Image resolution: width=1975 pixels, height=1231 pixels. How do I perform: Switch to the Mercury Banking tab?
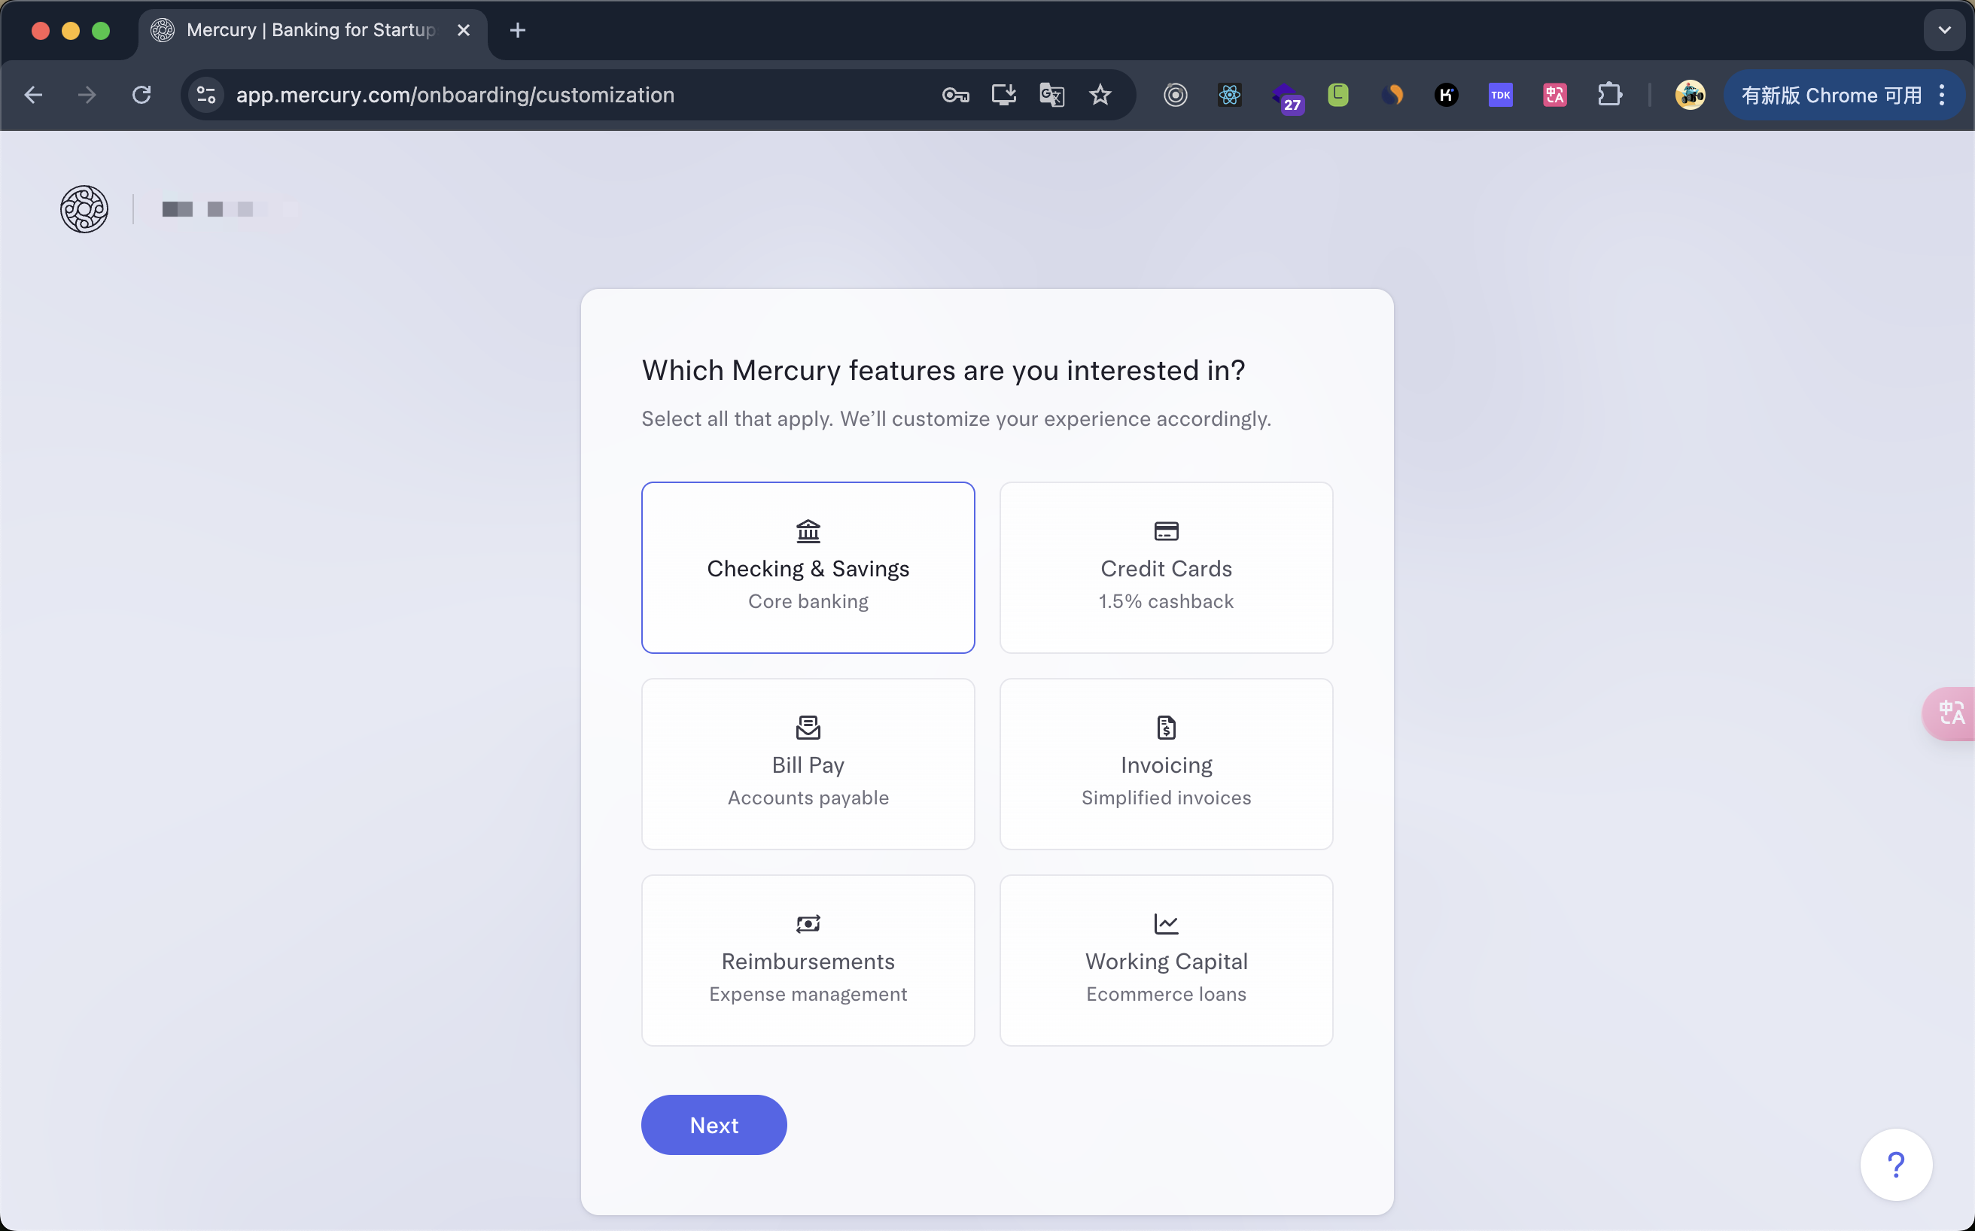point(312,30)
